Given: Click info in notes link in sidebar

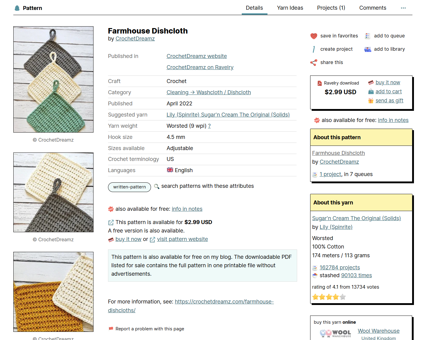Looking at the screenshot, I should [393, 120].
